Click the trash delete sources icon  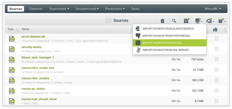(x=162, y=21)
